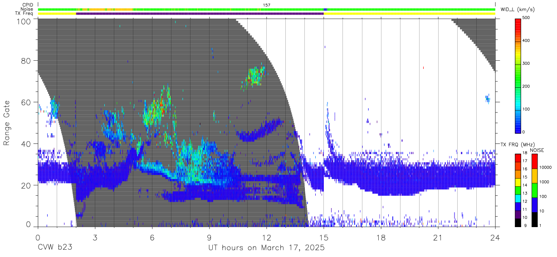Click the Noise row label at top left
The image size is (557, 257).
pyautogui.click(x=28, y=9)
